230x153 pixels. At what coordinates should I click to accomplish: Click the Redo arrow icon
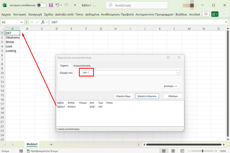[x=66, y=5]
